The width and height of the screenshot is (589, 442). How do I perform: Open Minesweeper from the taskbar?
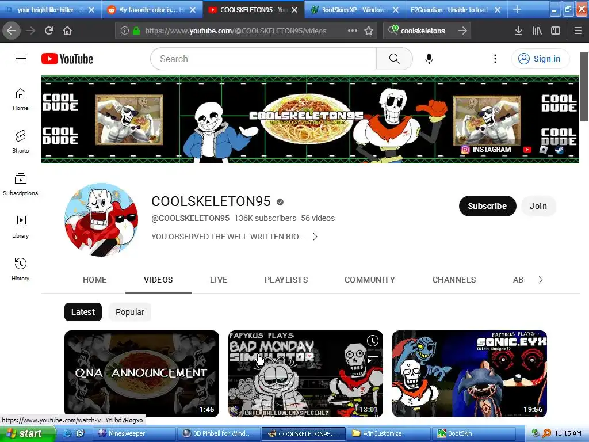point(135,433)
